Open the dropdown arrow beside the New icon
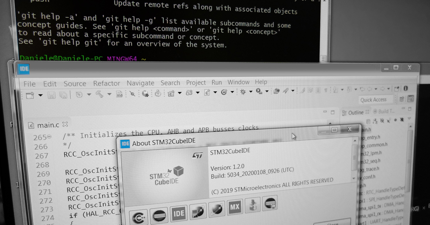This screenshot has width=430, height=225. coord(41,95)
